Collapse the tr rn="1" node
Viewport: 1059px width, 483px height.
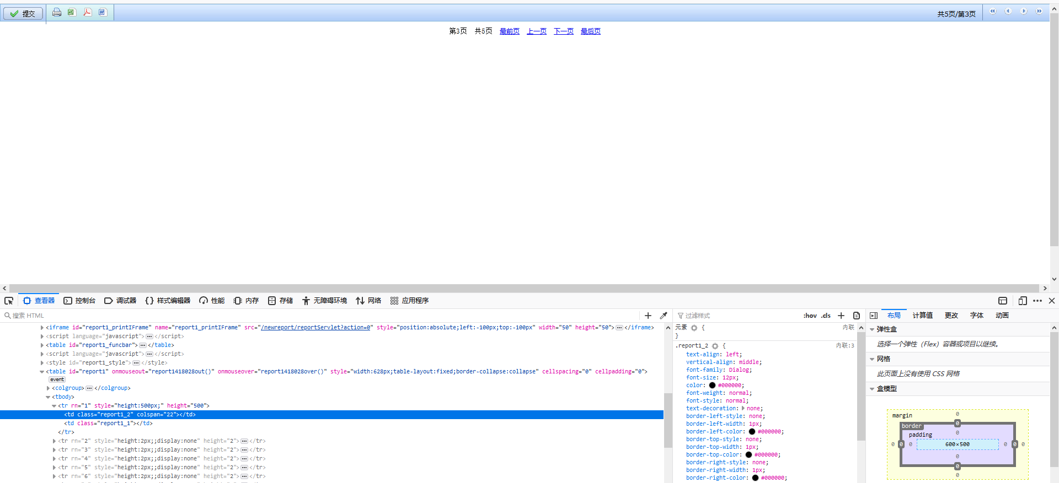[54, 406]
